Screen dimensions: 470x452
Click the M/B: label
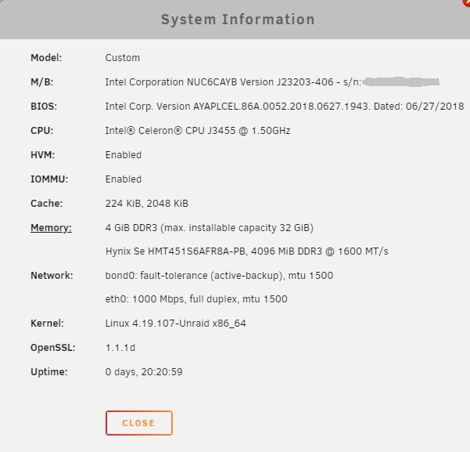tap(41, 82)
